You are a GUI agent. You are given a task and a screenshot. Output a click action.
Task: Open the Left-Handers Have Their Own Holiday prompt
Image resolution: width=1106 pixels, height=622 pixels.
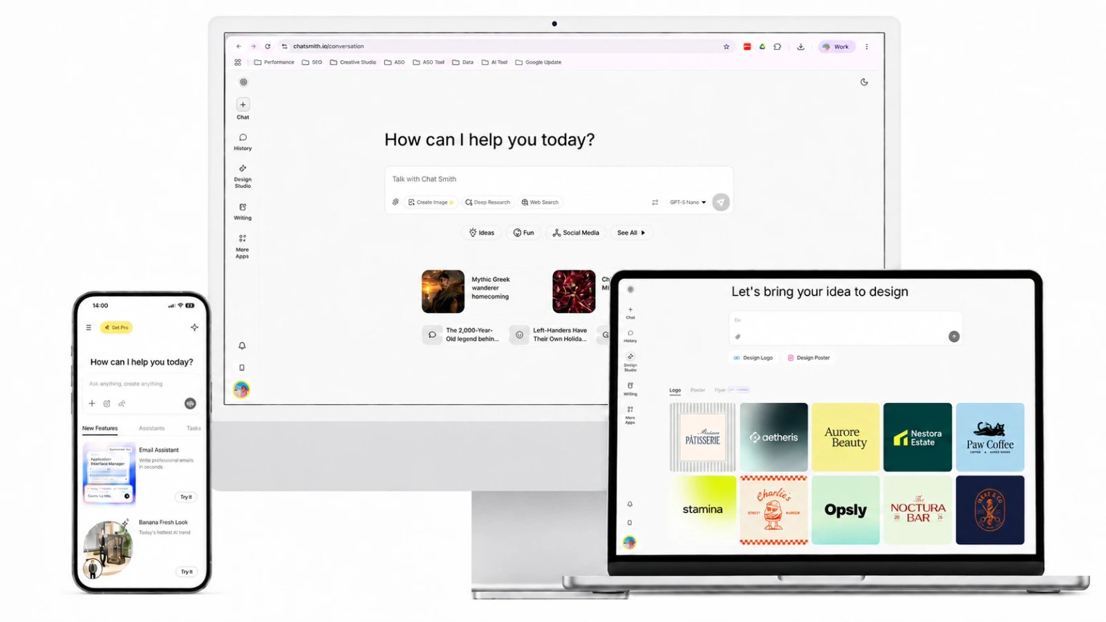550,334
